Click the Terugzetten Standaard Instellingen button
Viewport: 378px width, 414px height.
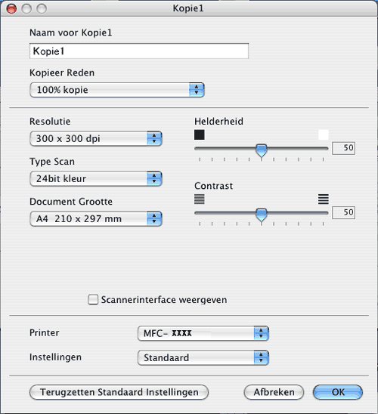[x=119, y=392]
